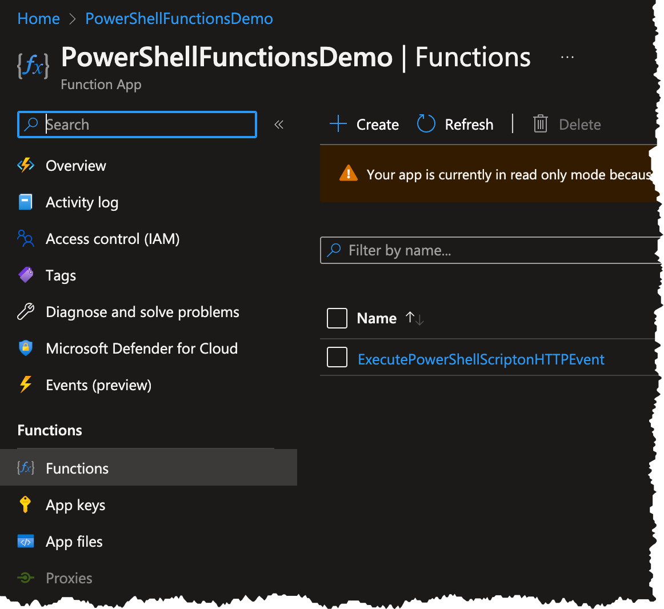Click the Defender shield icon
This screenshot has width=664, height=609.
pyautogui.click(x=26, y=348)
